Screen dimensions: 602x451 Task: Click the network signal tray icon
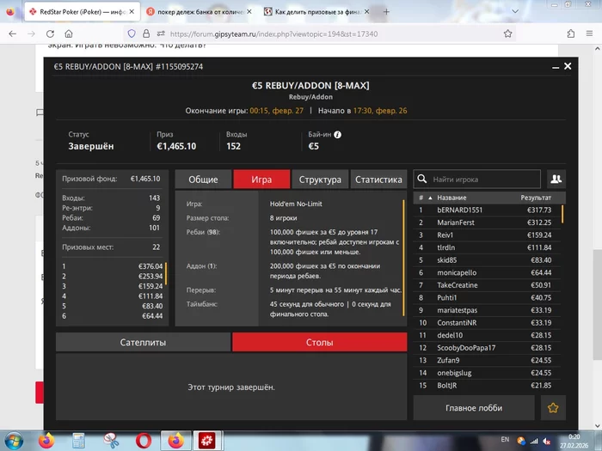click(534, 442)
